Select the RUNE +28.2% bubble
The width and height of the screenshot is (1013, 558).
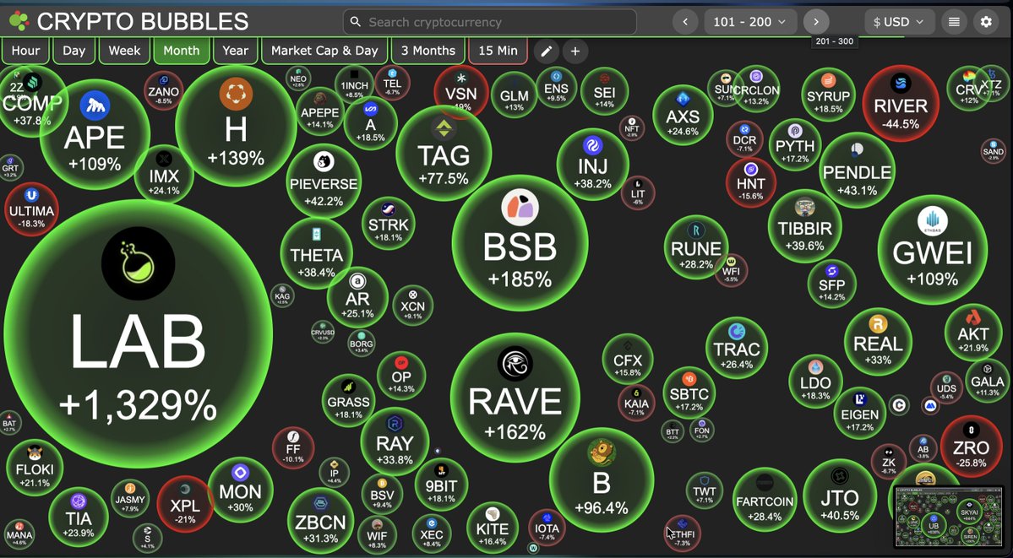click(696, 246)
